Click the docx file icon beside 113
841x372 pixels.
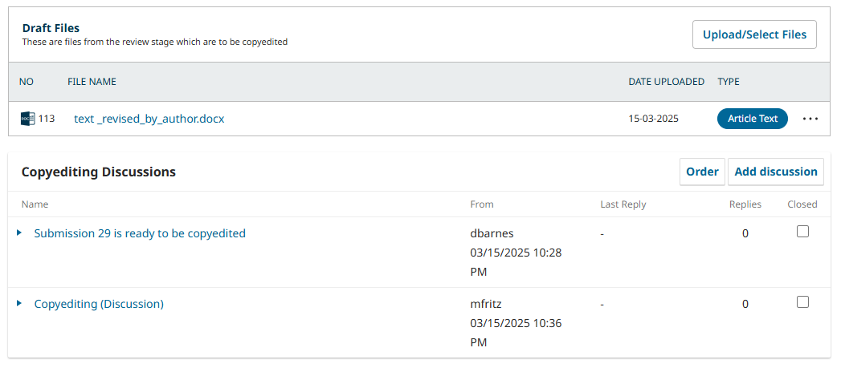(x=27, y=119)
